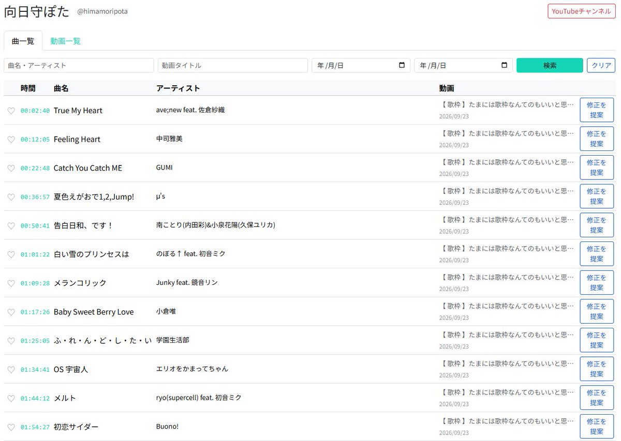Favorite 告白日和、です! via heart icon

pyautogui.click(x=11, y=226)
